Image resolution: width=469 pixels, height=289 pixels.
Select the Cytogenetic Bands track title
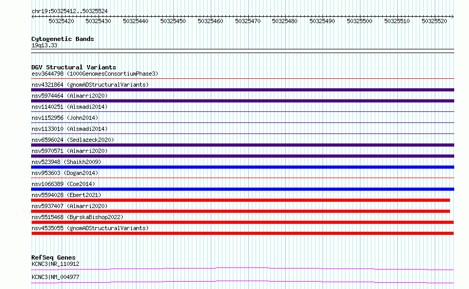[x=63, y=39]
